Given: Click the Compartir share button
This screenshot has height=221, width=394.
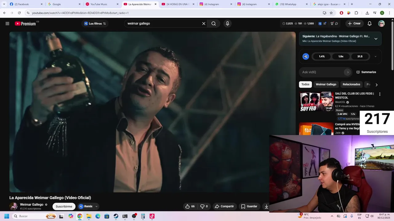Looking at the screenshot, I should 224,206.
